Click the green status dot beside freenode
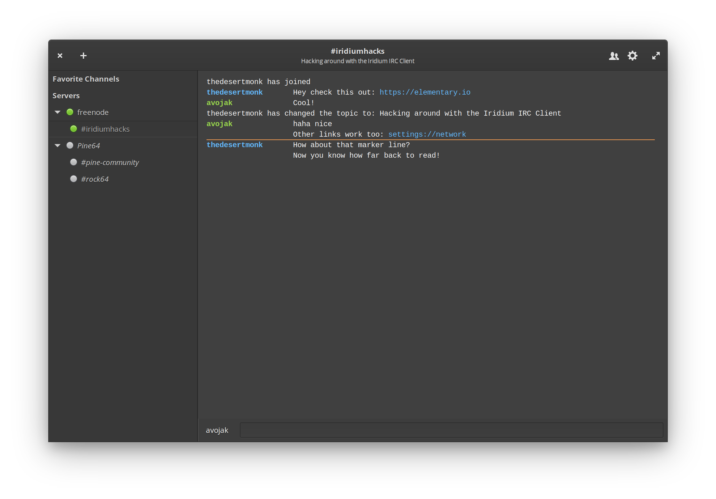Image resolution: width=716 pixels, height=499 pixels. [70, 112]
